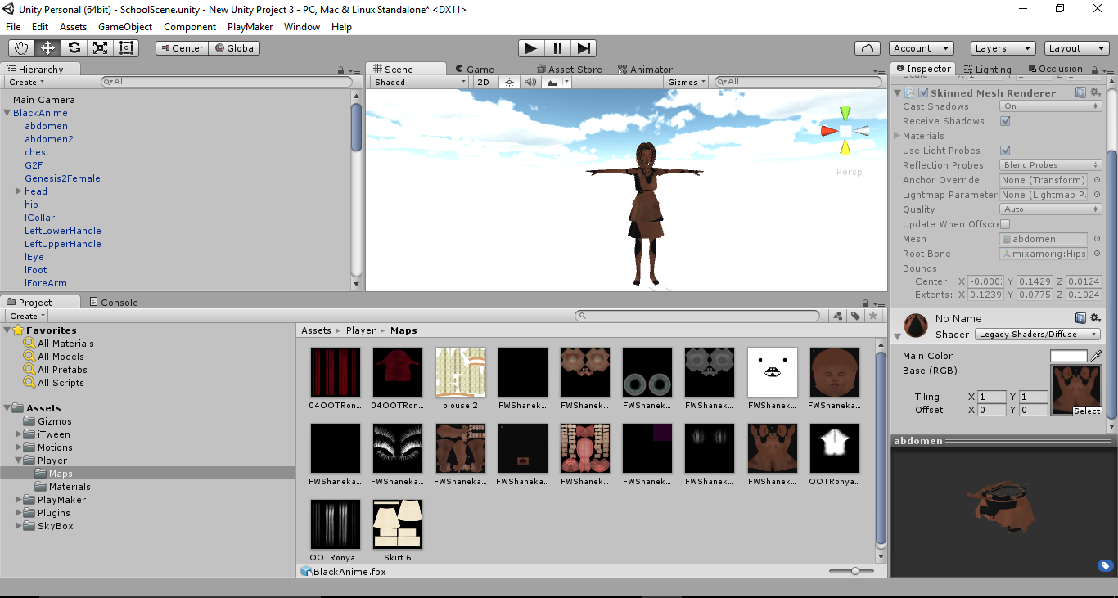Toggle Global handle rotation button
This screenshot has height=598, width=1118.
coord(234,48)
